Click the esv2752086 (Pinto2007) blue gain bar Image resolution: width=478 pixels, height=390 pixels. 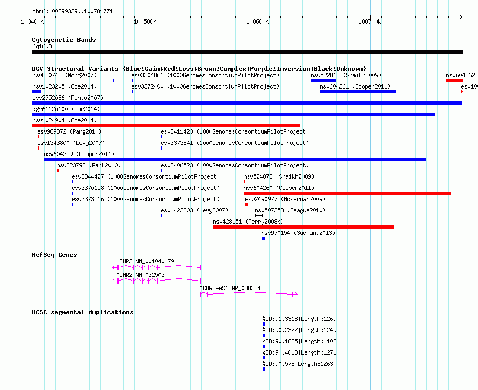[x=247, y=103]
